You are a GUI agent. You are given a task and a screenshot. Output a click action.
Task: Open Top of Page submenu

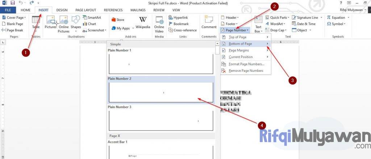246,37
